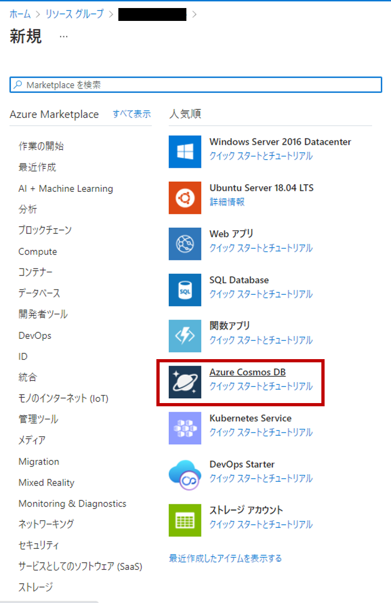The height and width of the screenshot is (603, 391).
Task: Select 管理ツール category
Action: point(39,419)
